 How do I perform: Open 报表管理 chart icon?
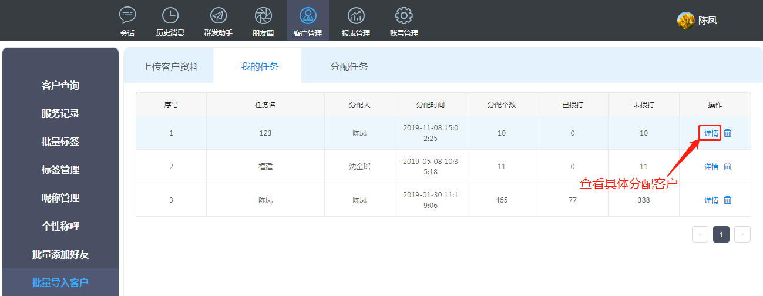pos(356,15)
